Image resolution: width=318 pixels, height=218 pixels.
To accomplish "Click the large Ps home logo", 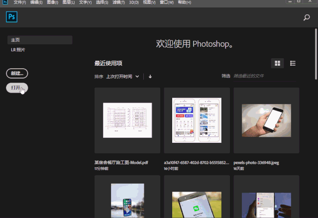I will coord(11,17).
